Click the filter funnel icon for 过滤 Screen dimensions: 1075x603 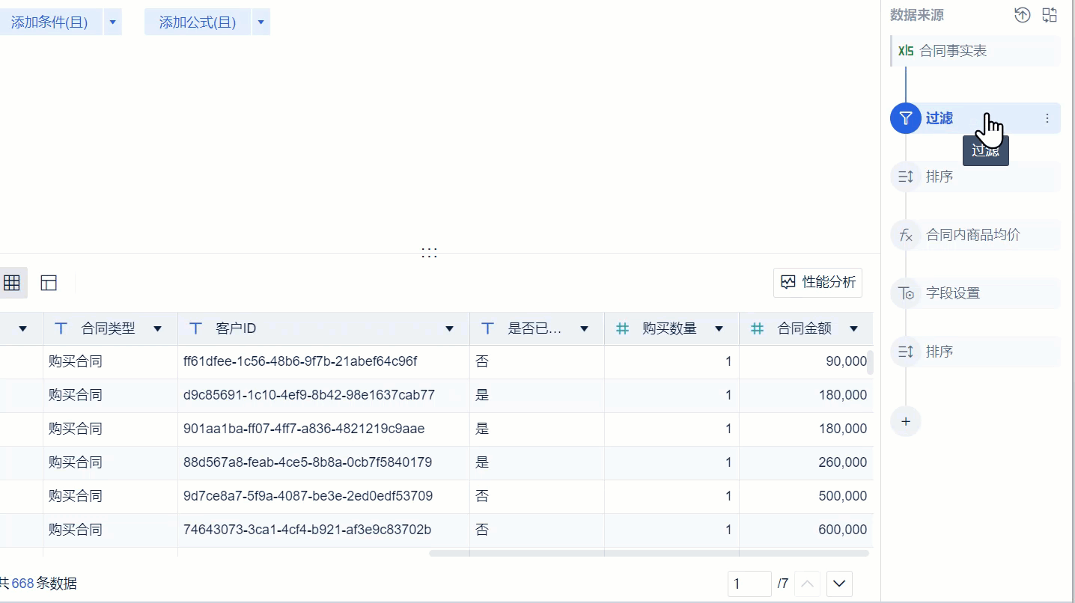pos(906,118)
